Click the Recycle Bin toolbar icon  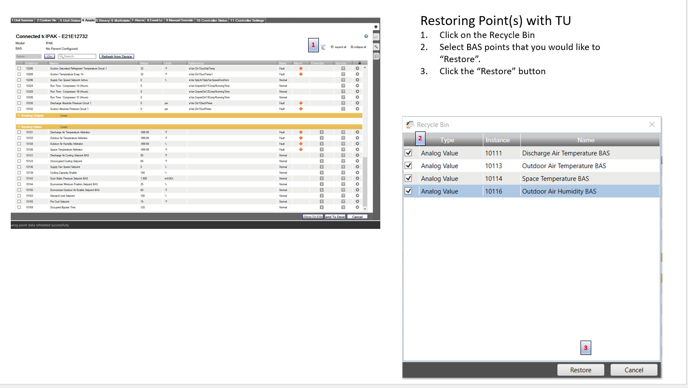coord(323,47)
